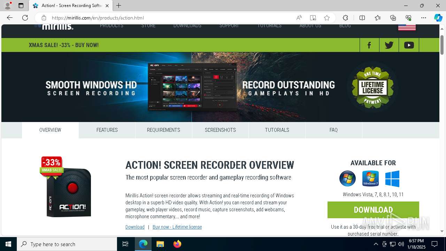Open the SUPPORT menu
This screenshot has height=251, width=446.
click(229, 26)
